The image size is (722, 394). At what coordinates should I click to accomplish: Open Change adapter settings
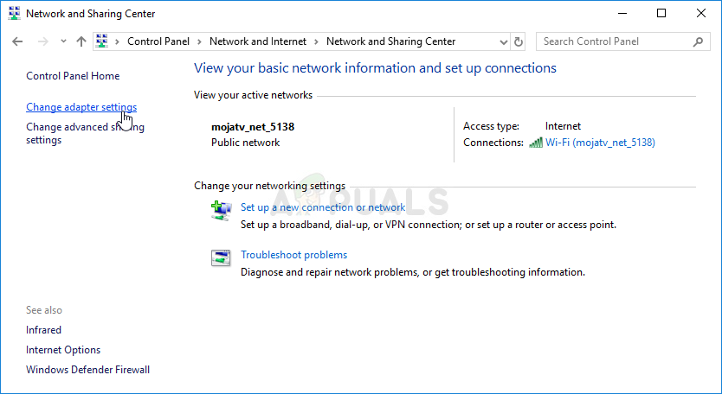pyautogui.click(x=81, y=107)
